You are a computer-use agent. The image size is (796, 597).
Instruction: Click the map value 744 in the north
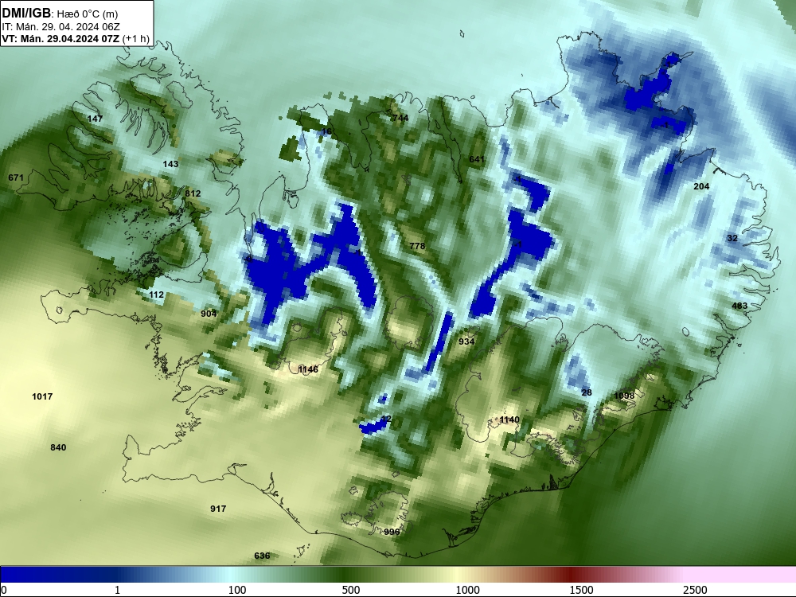pos(400,118)
